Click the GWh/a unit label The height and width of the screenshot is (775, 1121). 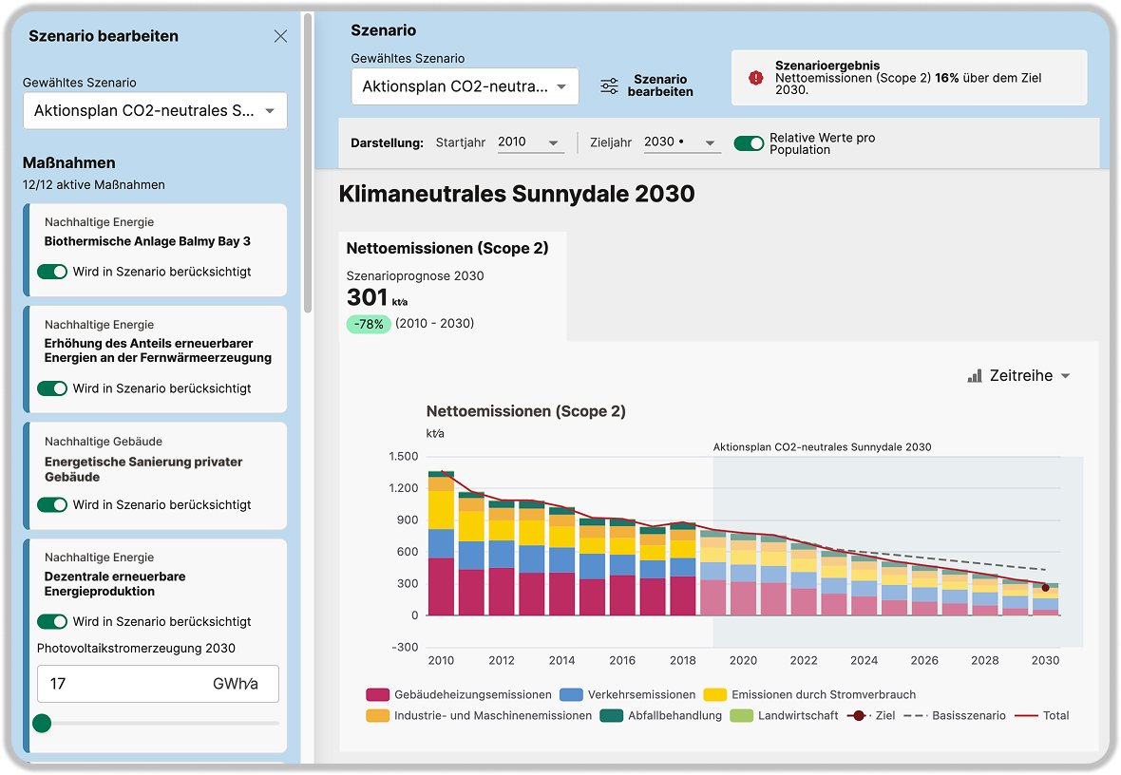coord(236,684)
